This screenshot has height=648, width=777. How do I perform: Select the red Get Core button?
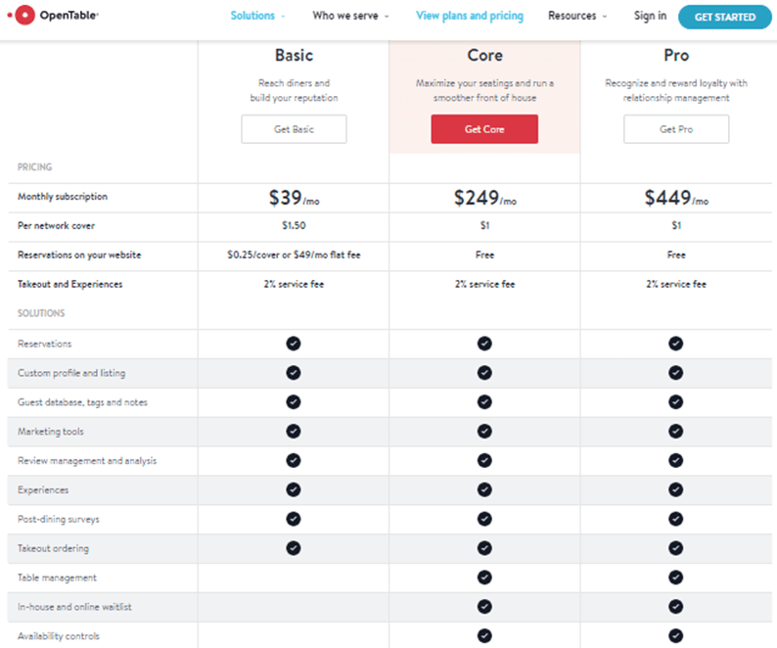(x=484, y=129)
